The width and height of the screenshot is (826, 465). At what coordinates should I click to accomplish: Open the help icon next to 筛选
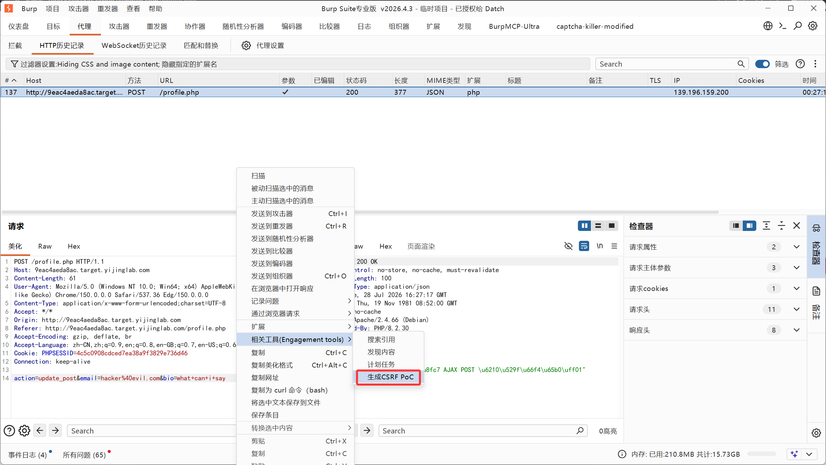(x=800, y=64)
